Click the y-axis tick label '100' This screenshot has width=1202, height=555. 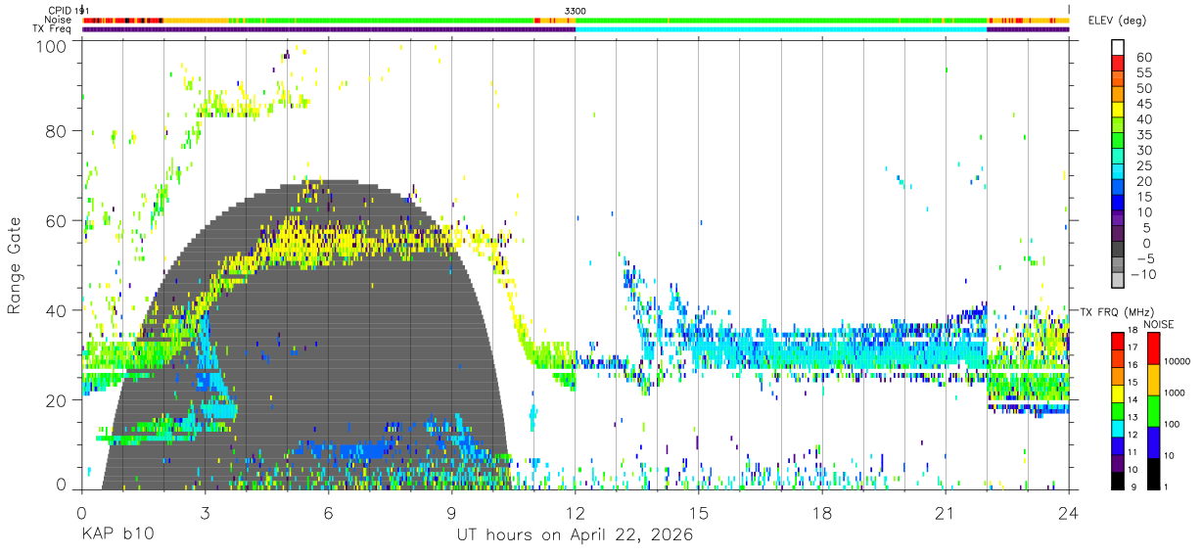pyautogui.click(x=51, y=45)
